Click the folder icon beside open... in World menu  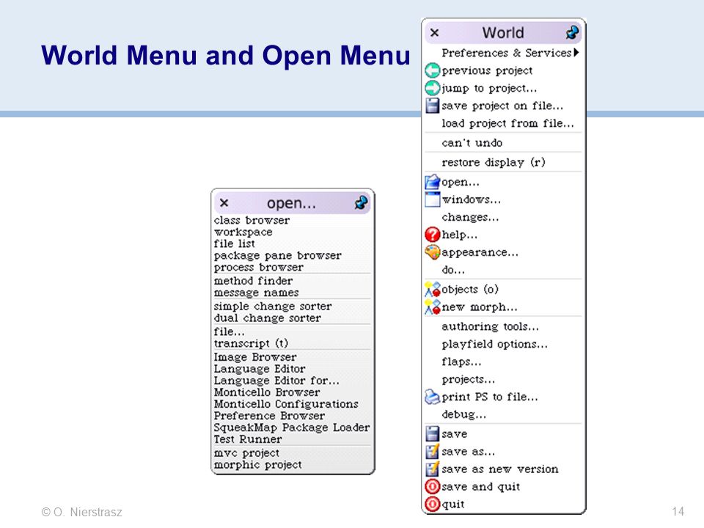(x=433, y=182)
